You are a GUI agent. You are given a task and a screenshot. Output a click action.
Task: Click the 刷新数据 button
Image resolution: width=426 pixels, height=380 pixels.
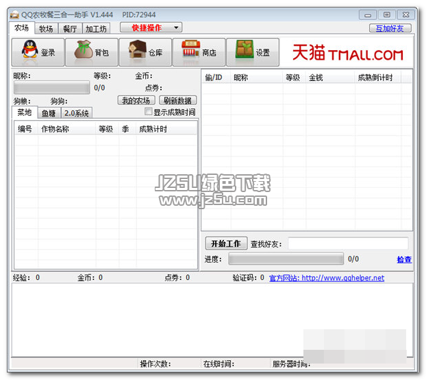177,100
